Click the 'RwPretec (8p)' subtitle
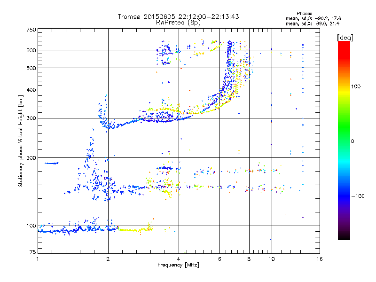Screen dimensions: 376x282 click(x=178, y=23)
